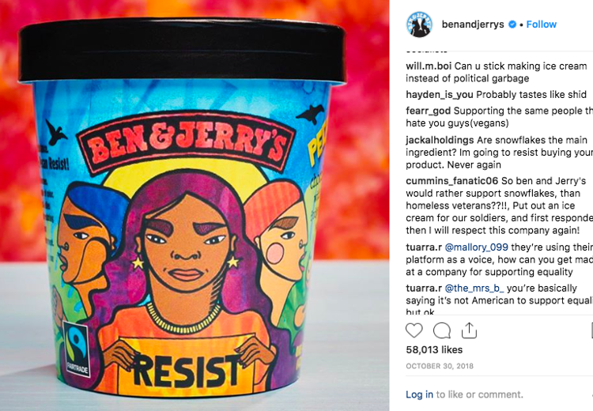Open jackalholdings commenter profile
The height and width of the screenshot is (411, 593).
(x=440, y=140)
